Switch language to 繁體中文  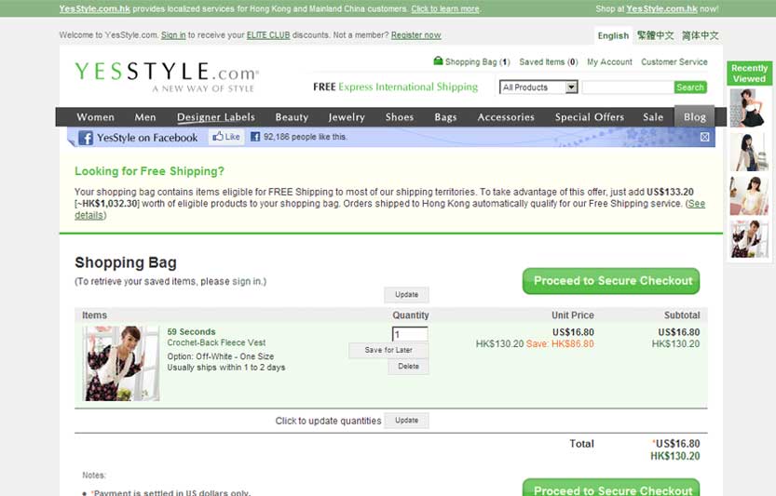[655, 35]
